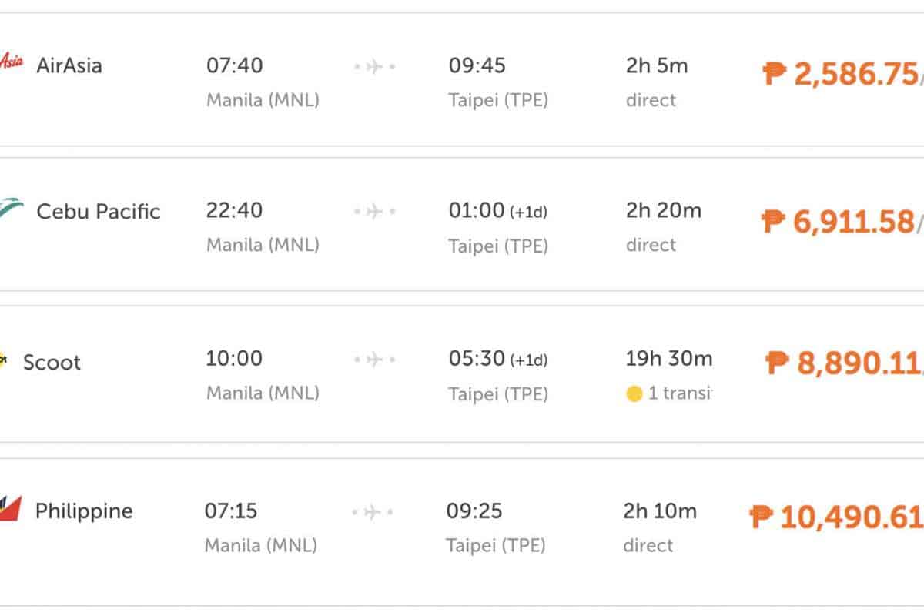
Task: Click the plane icon on Philippine flight
Action: (x=373, y=511)
